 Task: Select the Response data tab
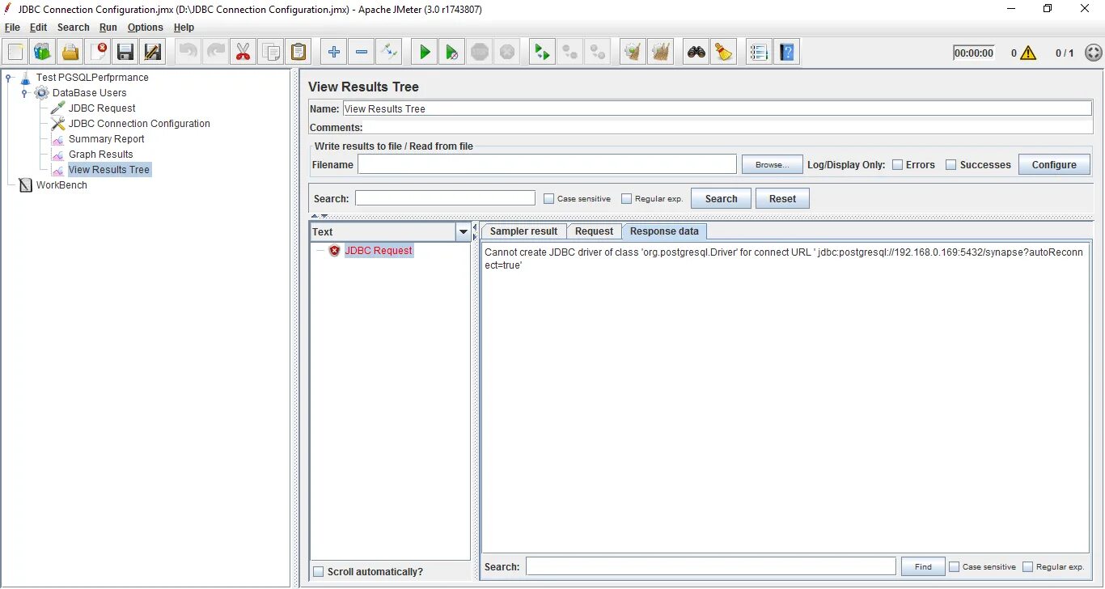tap(664, 231)
